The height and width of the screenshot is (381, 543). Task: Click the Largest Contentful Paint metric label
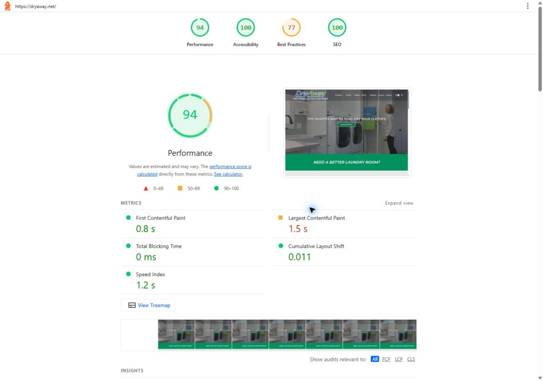click(317, 218)
